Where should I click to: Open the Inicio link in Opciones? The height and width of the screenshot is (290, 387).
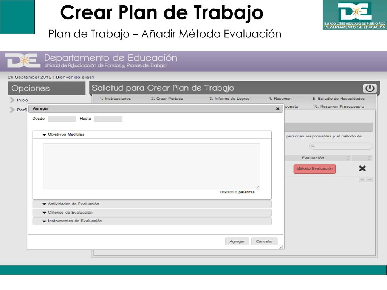pyautogui.click(x=22, y=100)
